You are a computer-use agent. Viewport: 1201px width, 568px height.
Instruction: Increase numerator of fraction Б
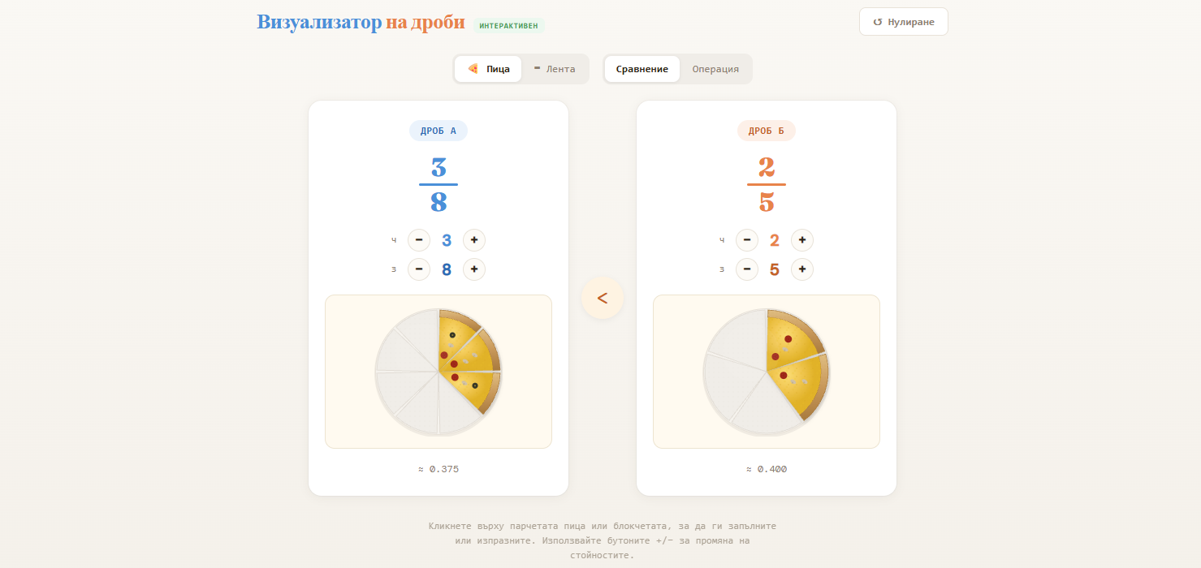(x=802, y=240)
